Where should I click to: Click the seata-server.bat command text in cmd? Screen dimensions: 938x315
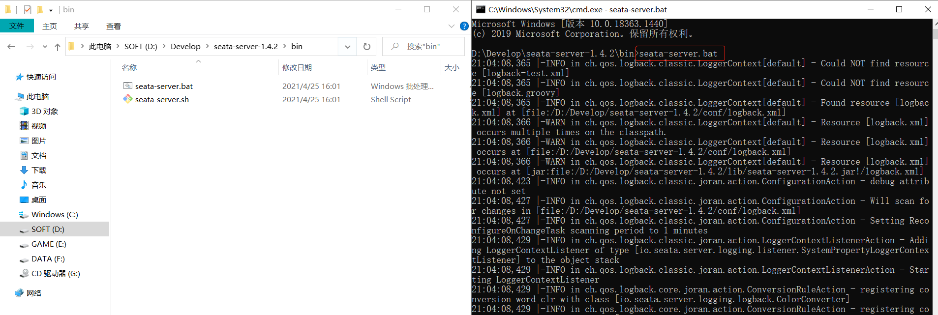(x=678, y=54)
